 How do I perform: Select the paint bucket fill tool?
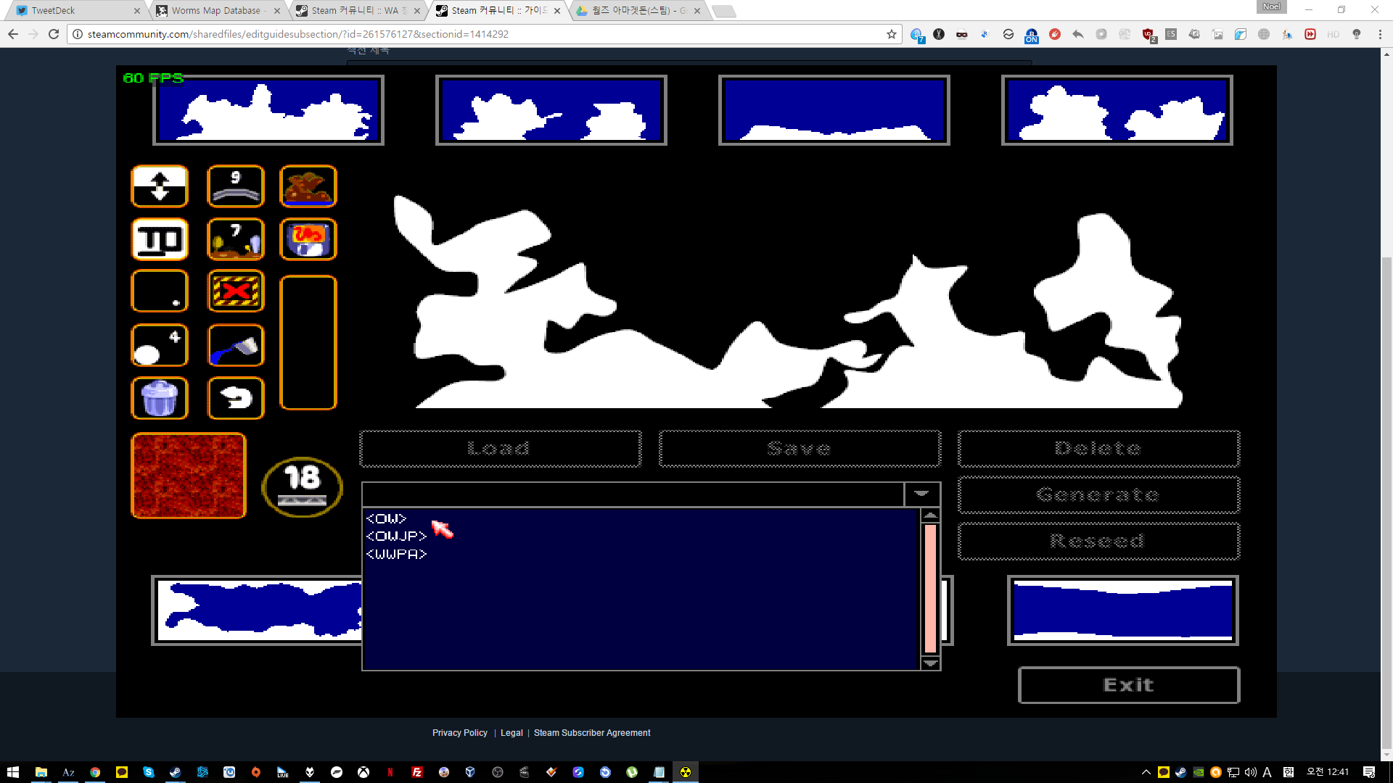(x=236, y=345)
